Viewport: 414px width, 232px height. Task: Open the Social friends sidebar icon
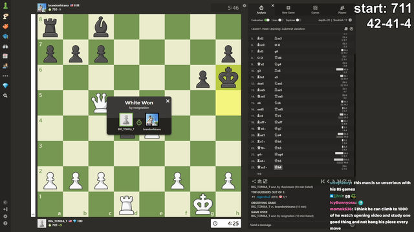(5, 66)
